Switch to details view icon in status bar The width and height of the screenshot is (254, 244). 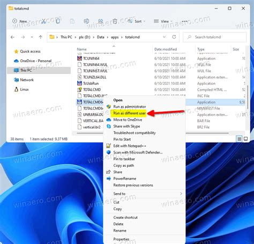(239, 139)
